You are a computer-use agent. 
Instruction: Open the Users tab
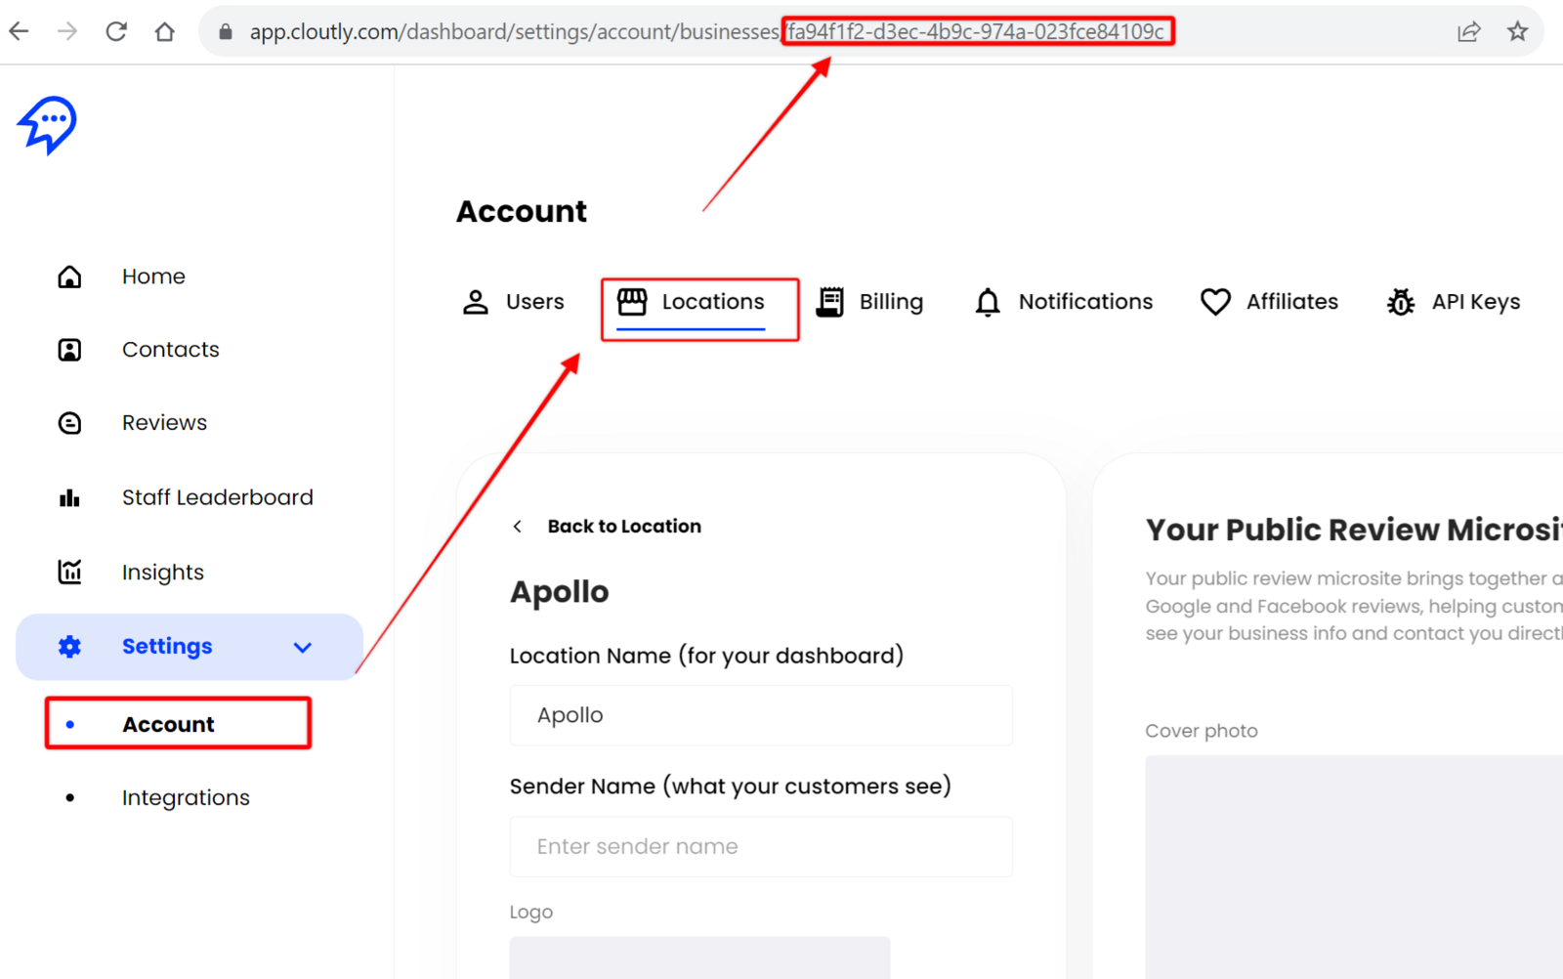(x=514, y=302)
